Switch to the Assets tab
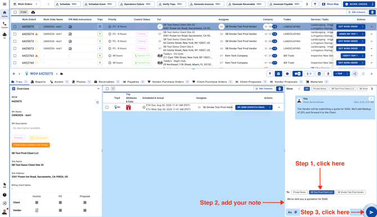This screenshot has height=217, width=377. point(59,82)
